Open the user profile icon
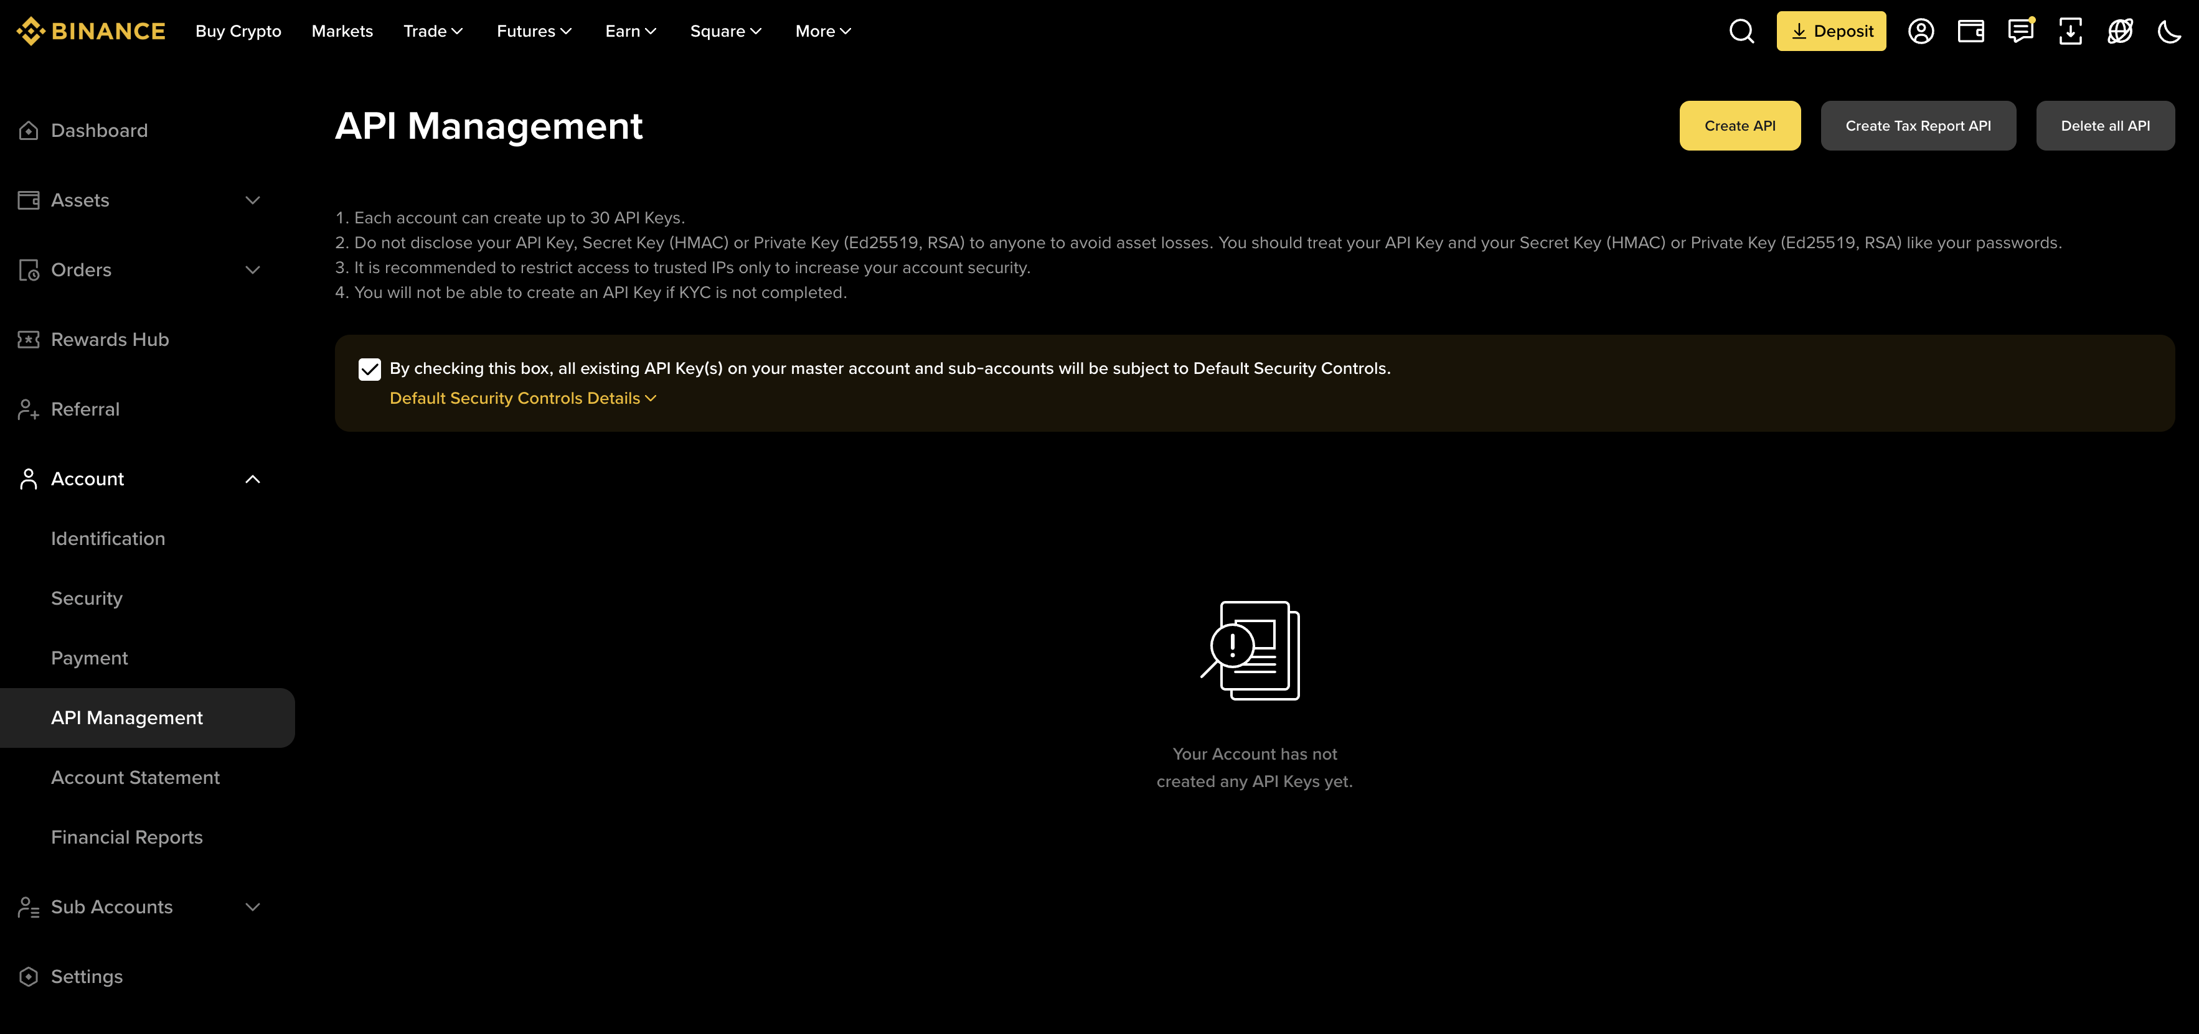Image resolution: width=2199 pixels, height=1034 pixels. (1921, 30)
